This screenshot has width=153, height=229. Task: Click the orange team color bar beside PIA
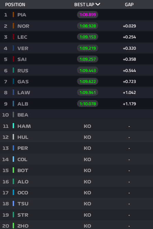(13, 15)
